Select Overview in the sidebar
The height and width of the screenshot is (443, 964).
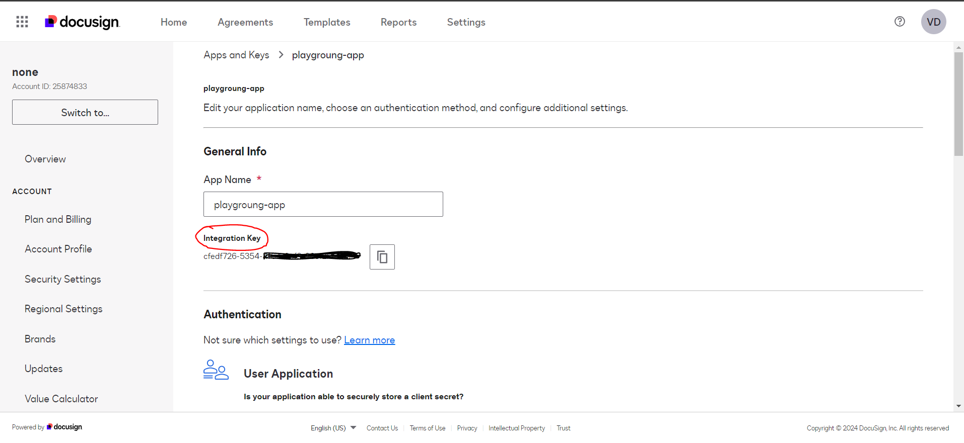coord(45,159)
